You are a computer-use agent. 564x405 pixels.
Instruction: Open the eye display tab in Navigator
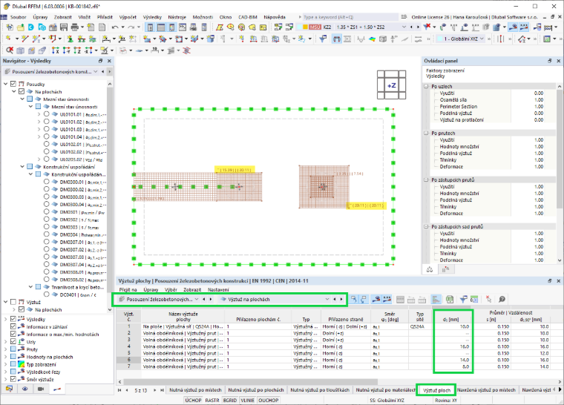[x=24, y=389]
